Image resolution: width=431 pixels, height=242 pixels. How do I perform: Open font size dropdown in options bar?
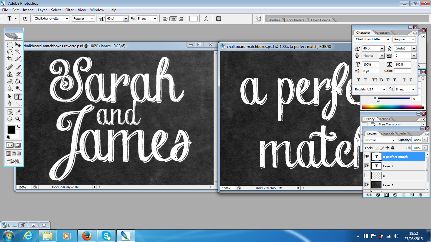(126, 19)
